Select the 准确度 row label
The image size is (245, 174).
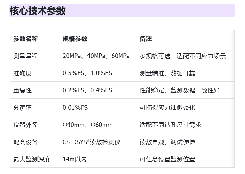point(22,73)
